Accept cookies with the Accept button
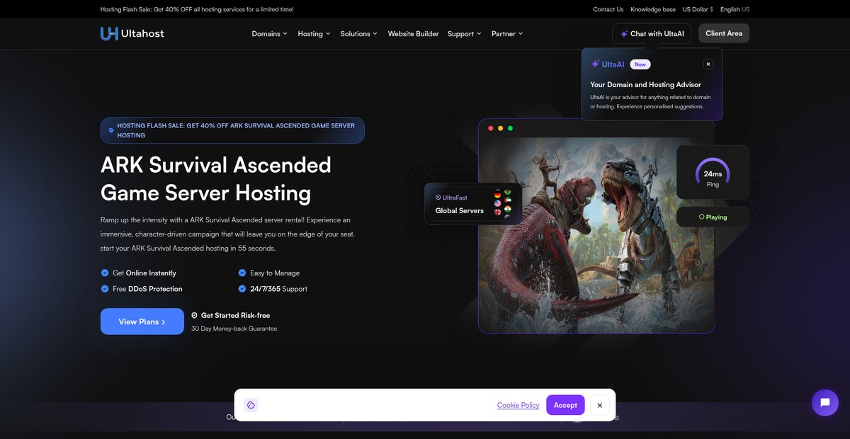Image resolution: width=850 pixels, height=439 pixels. point(565,405)
